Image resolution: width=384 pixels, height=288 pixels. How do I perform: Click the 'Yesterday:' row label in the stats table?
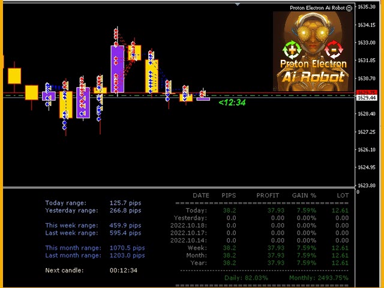(191, 218)
